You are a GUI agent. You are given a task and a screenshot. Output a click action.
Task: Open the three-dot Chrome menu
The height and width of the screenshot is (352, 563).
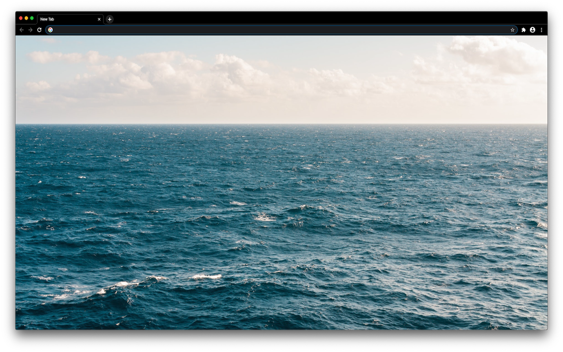[541, 30]
